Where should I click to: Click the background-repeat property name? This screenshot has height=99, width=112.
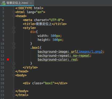(54, 56)
